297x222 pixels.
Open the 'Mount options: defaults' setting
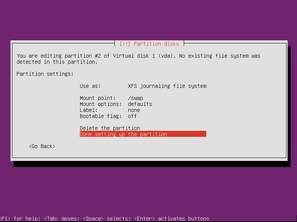point(143,104)
